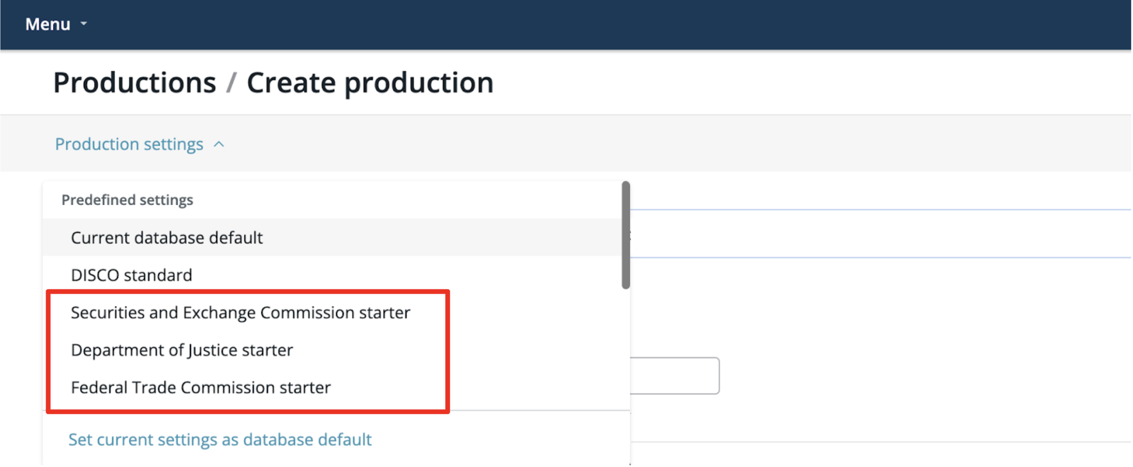Click the caret arrow beside Menu
1133x467 pixels.
click(x=84, y=23)
